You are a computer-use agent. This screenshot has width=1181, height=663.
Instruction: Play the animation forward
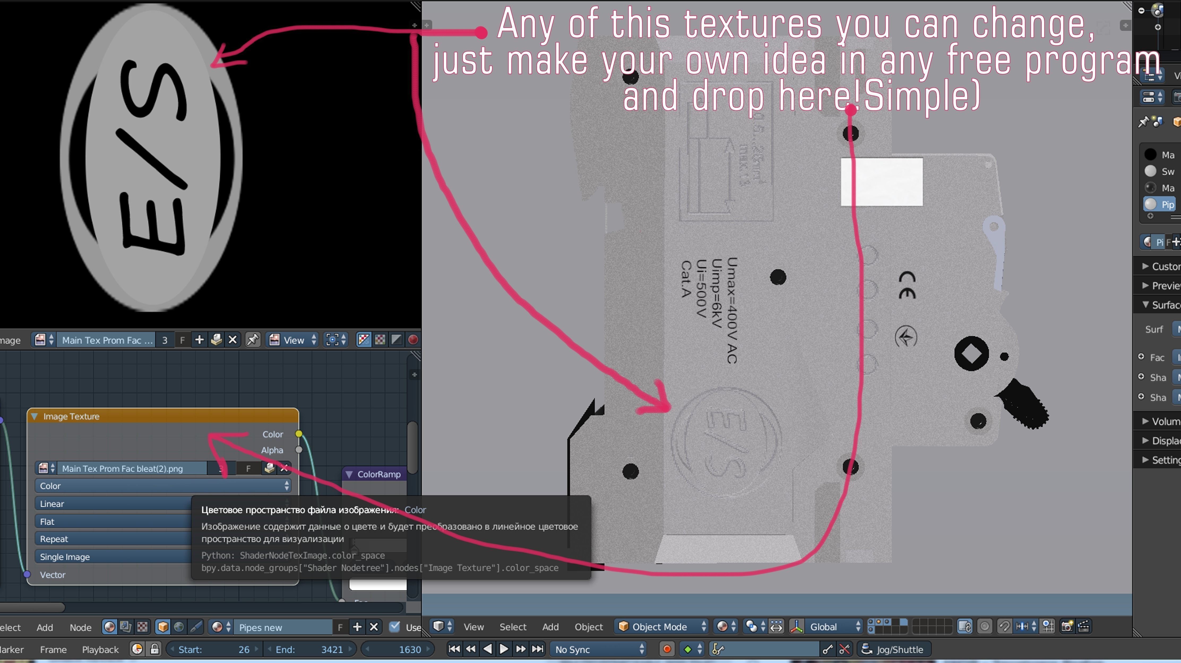pyautogui.click(x=503, y=649)
